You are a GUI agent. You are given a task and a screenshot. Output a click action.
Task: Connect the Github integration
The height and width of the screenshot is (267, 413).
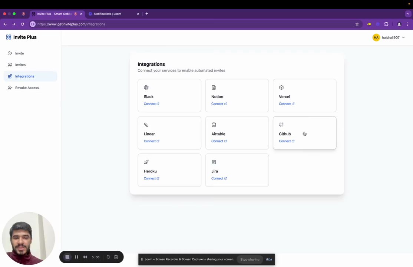[287, 141]
